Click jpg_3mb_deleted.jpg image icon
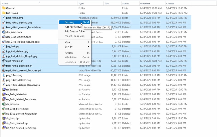 pyautogui.click(x=4, y=51)
